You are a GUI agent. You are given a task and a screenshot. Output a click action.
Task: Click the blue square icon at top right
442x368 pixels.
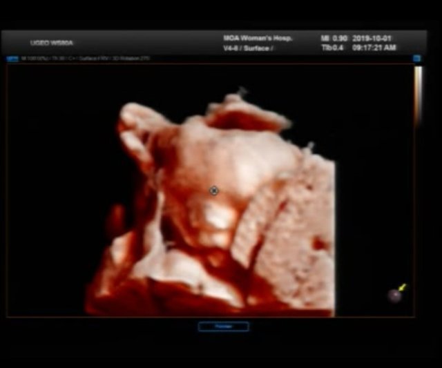(x=416, y=58)
